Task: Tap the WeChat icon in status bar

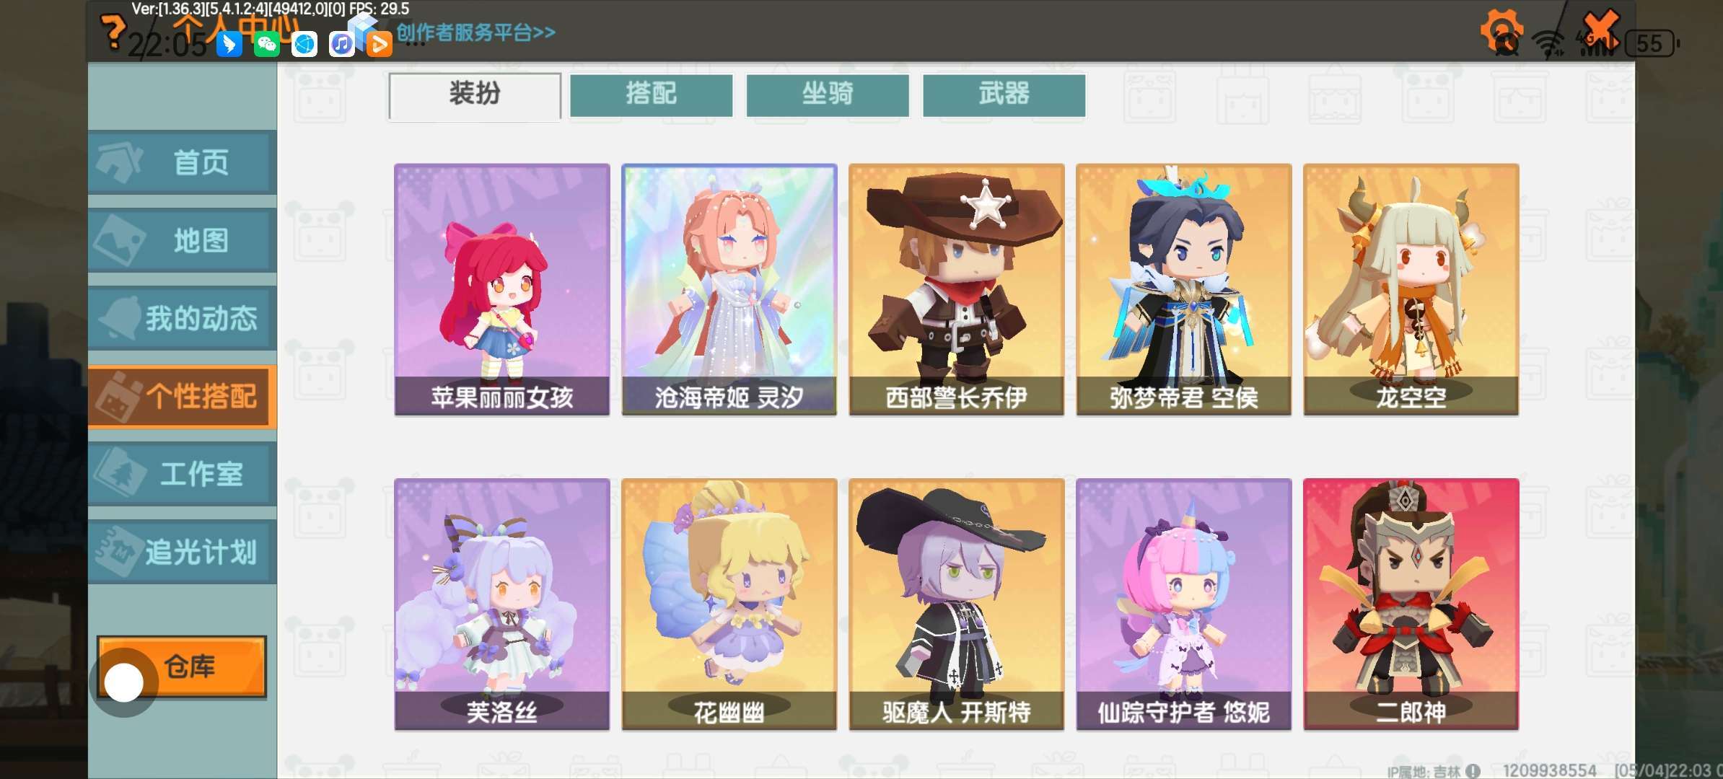Action: click(x=267, y=44)
